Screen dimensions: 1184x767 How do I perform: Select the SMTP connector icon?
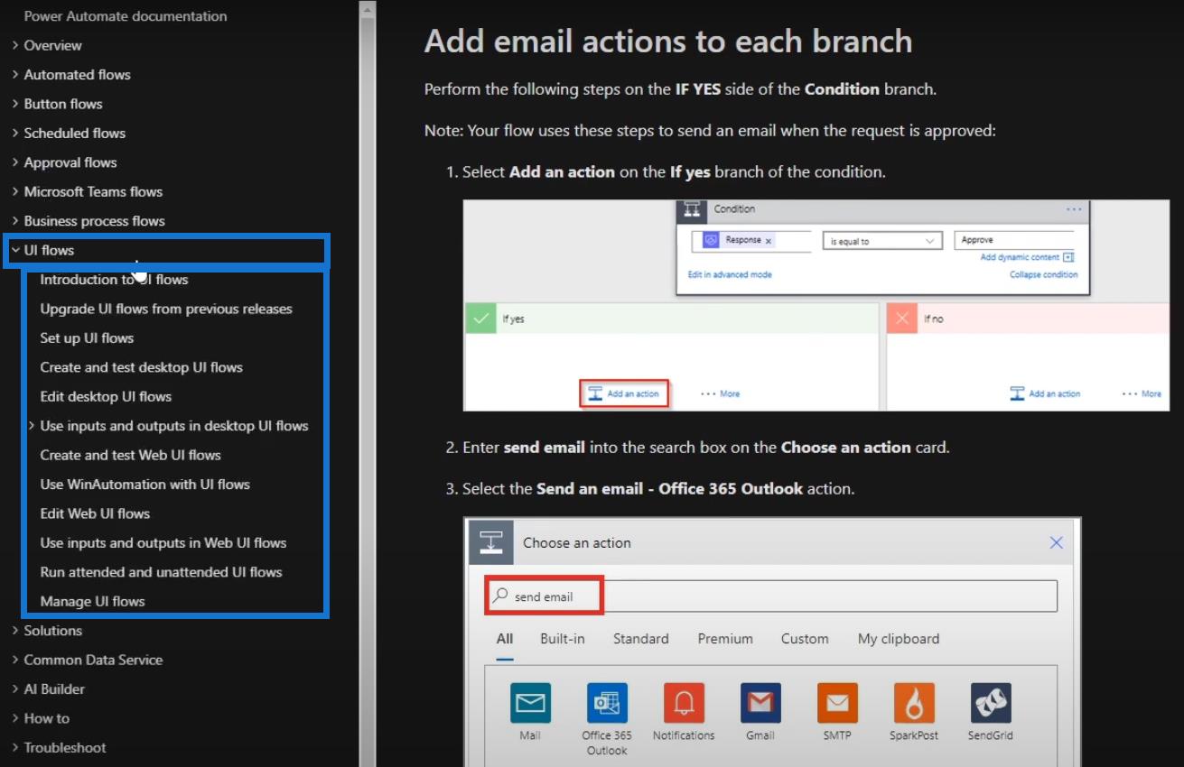click(837, 703)
